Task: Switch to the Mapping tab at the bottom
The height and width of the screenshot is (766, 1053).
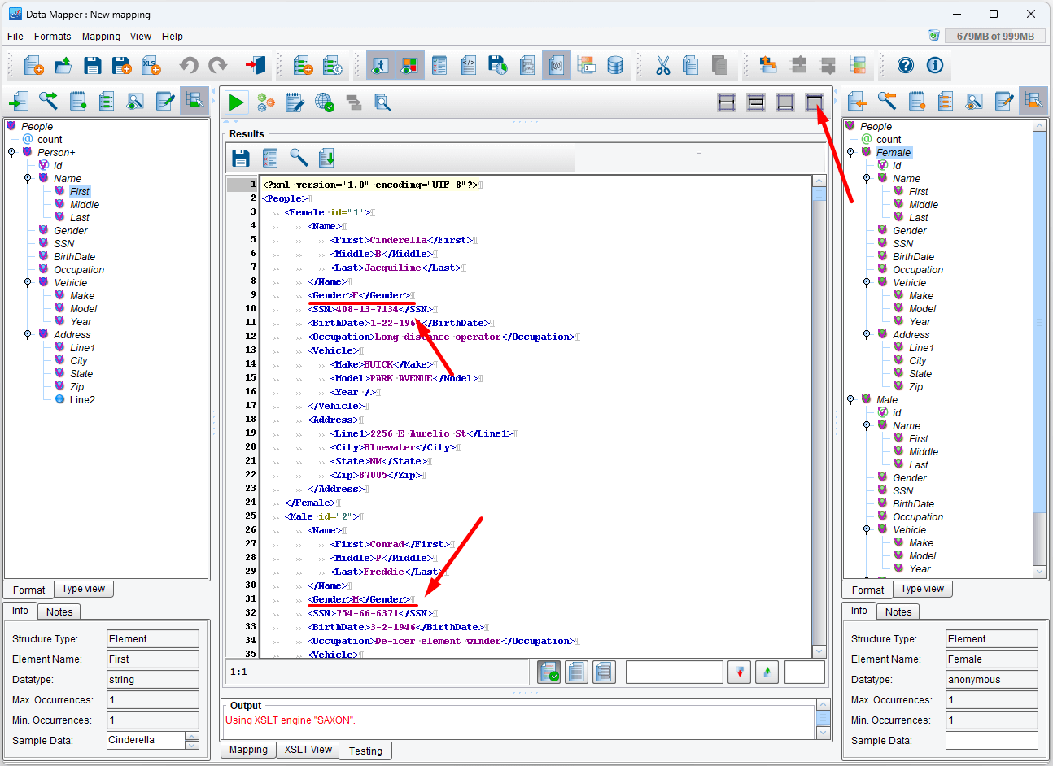Action: tap(248, 750)
